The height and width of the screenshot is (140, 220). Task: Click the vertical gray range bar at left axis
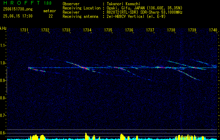click(x=7, y=81)
